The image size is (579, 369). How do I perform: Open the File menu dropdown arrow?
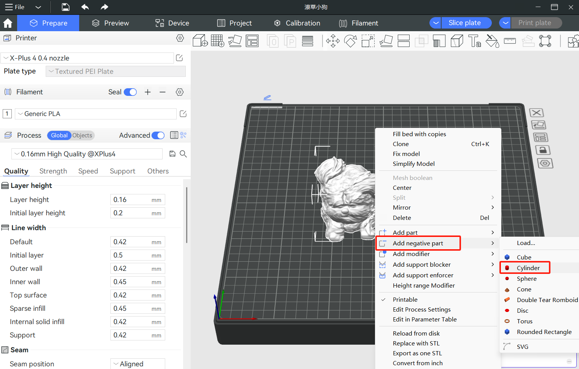point(38,7)
